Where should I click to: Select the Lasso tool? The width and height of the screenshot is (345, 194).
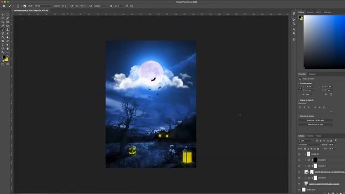coord(3,18)
